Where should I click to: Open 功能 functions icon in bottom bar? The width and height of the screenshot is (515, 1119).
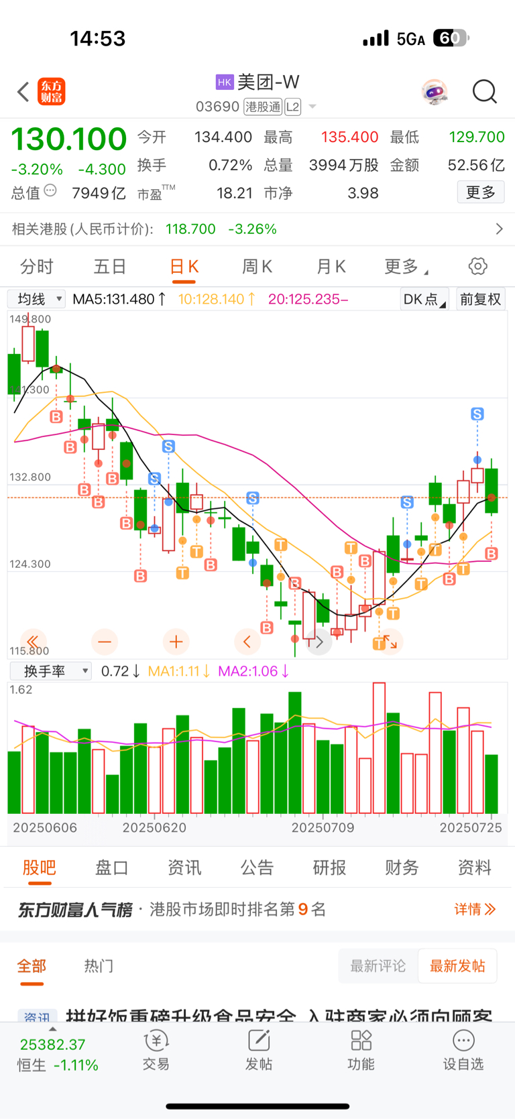click(361, 1050)
